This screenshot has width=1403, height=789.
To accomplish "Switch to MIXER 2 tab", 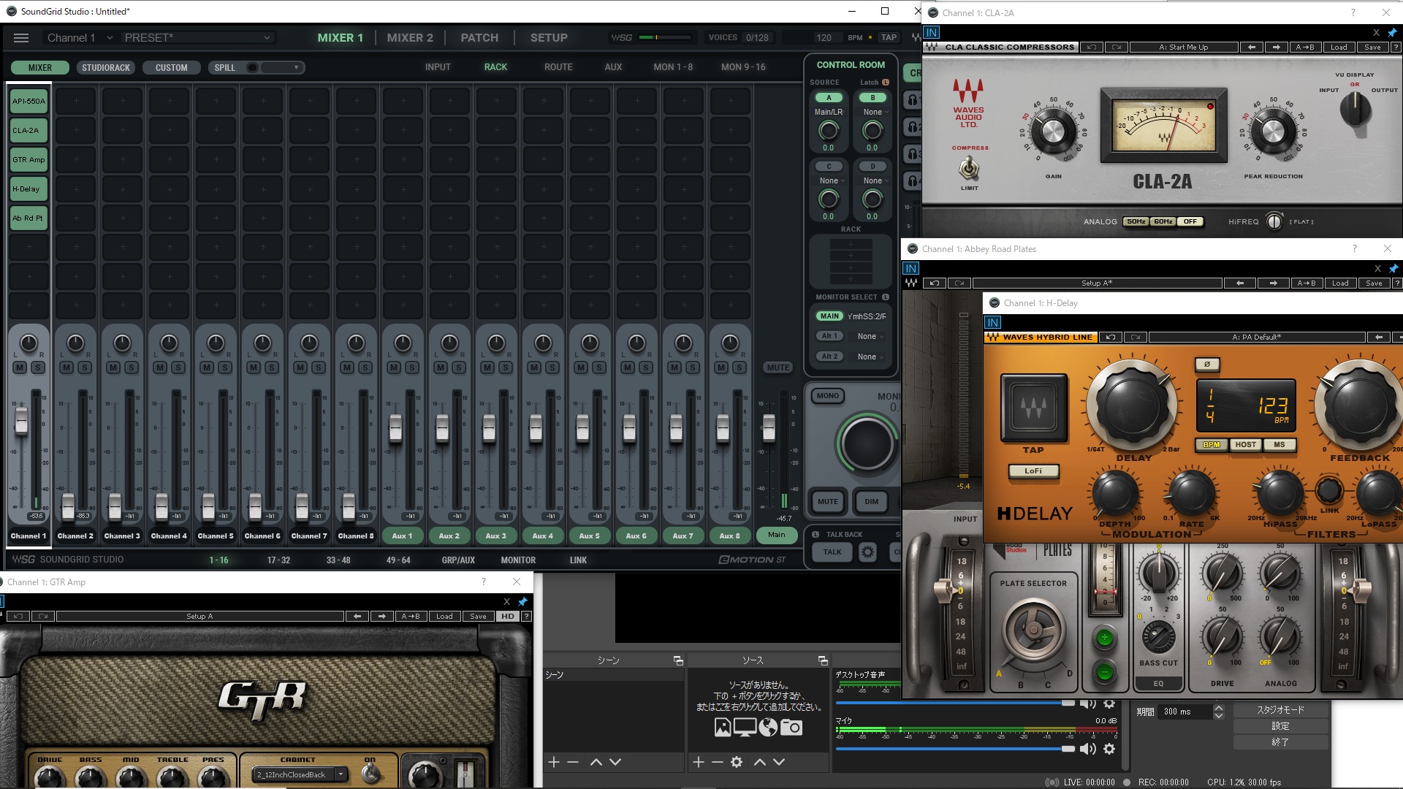I will pos(410,38).
